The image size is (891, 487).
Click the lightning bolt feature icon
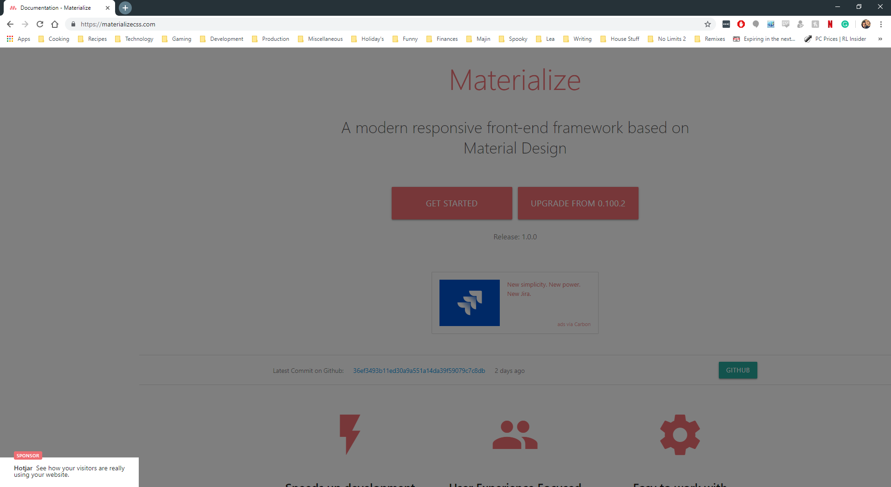point(350,434)
